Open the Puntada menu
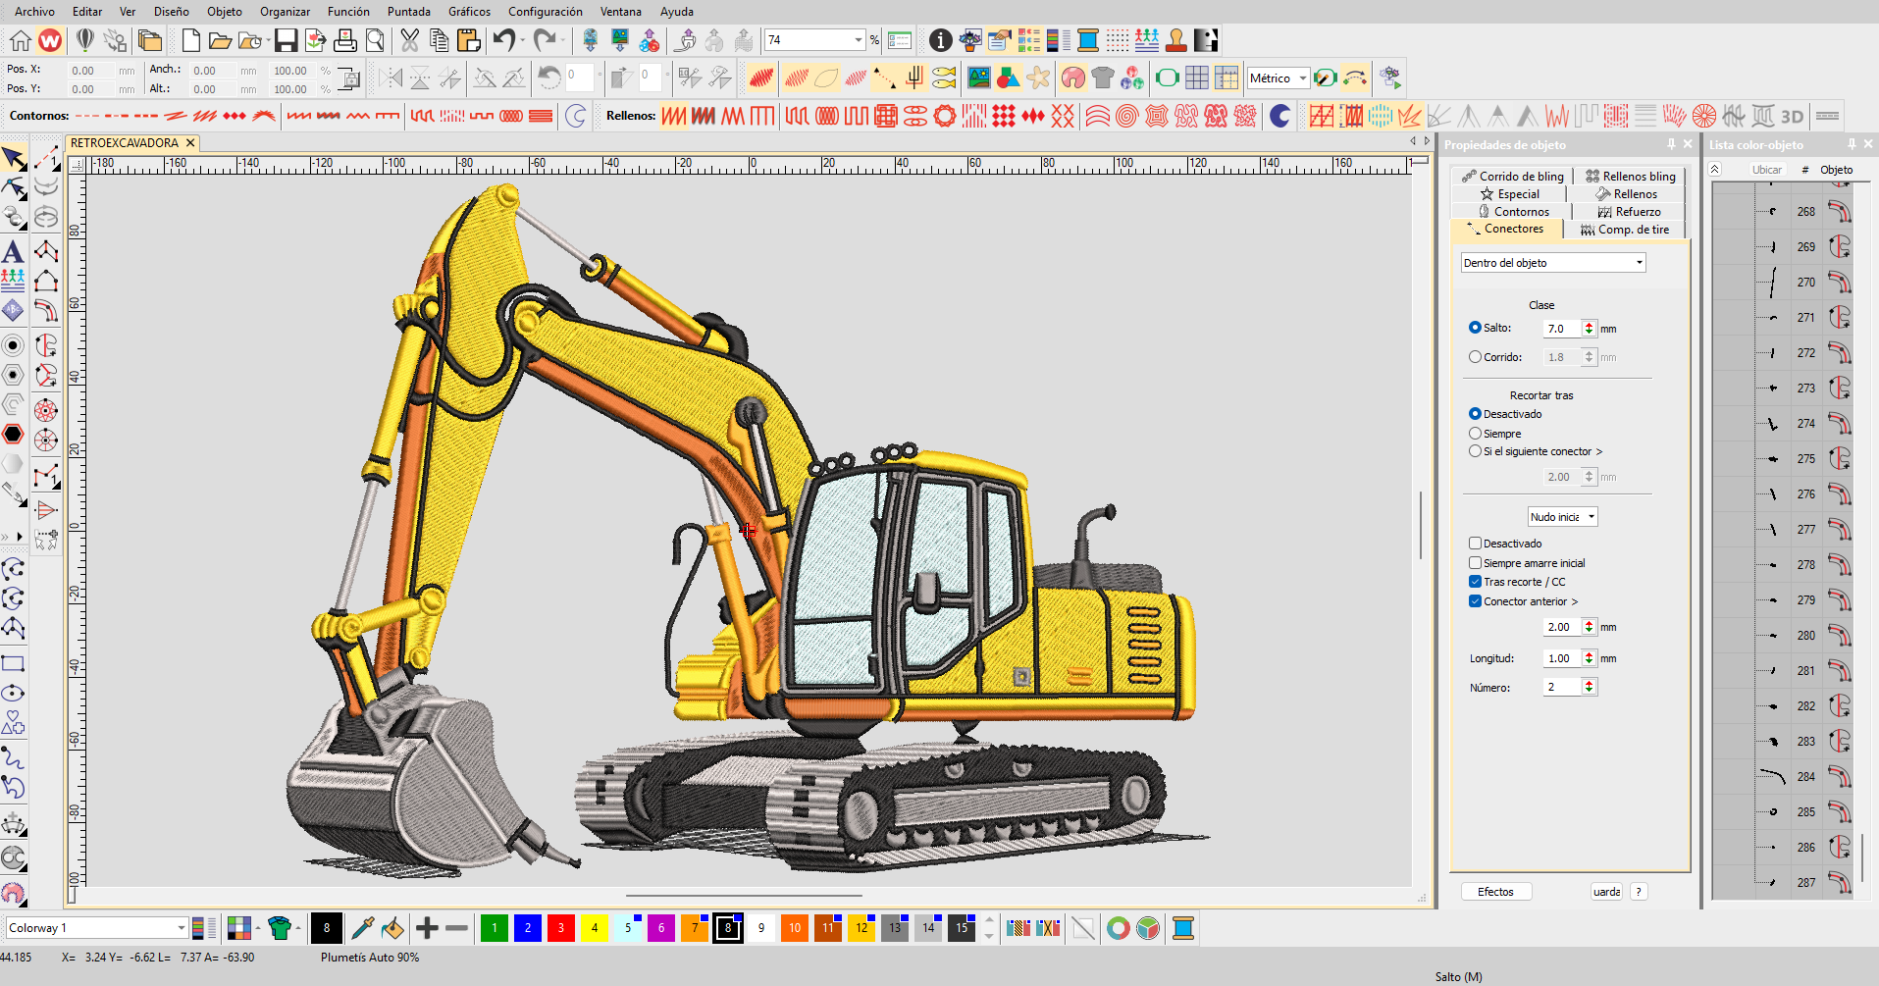The image size is (1879, 986). tap(408, 12)
